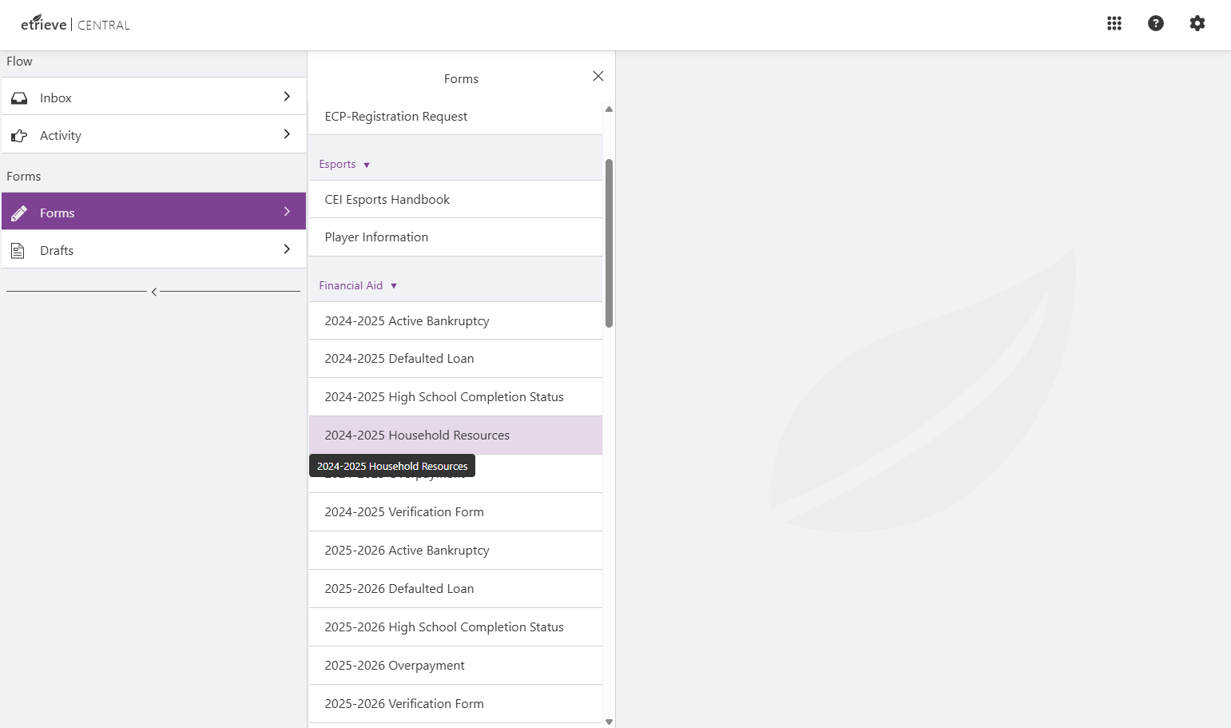Expand the Inbox chevron arrow
Image resolution: width=1231 pixels, height=728 pixels.
point(287,97)
